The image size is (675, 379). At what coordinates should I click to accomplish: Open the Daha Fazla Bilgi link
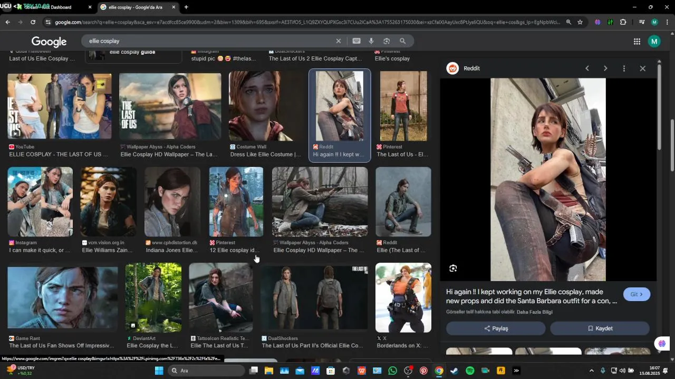click(x=534, y=312)
